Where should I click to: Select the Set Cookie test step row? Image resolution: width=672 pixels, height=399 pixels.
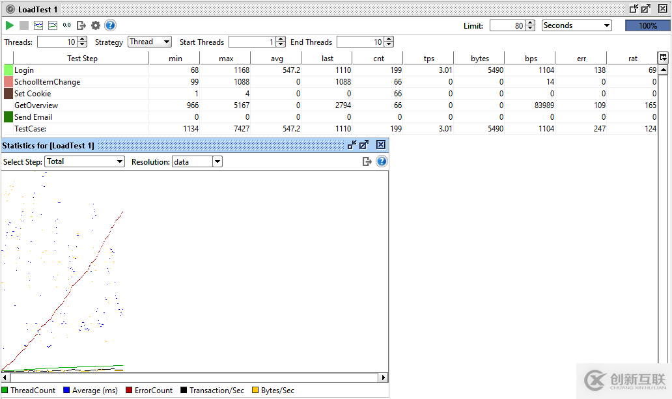pos(330,94)
